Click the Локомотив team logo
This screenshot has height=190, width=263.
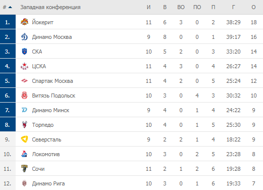[24, 154]
